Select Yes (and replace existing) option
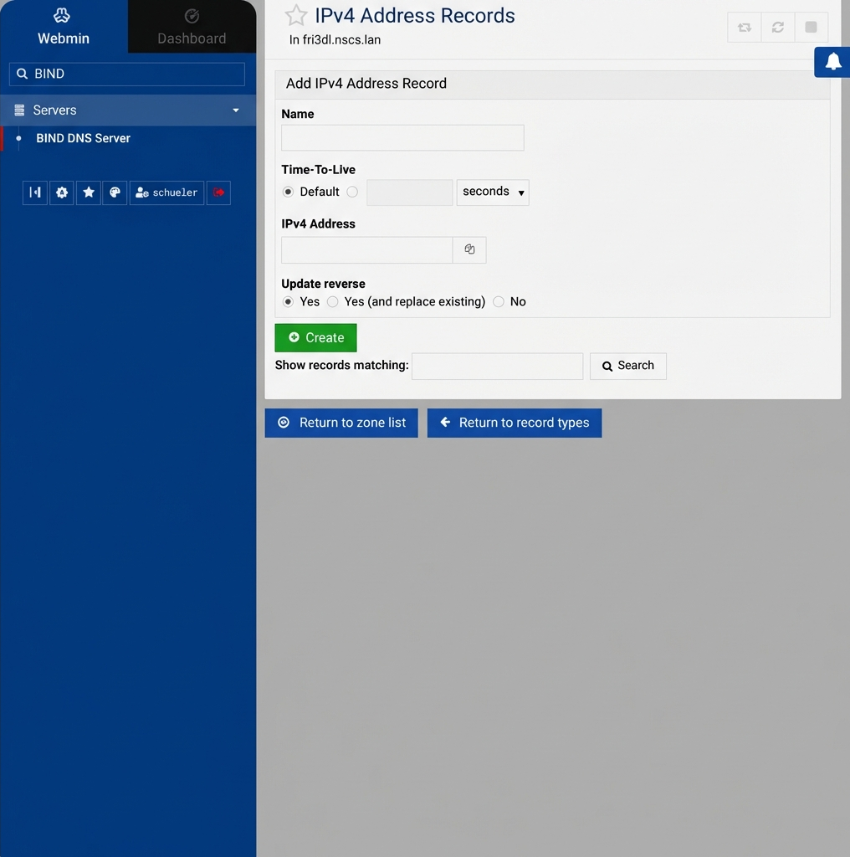The width and height of the screenshot is (850, 857). point(332,301)
